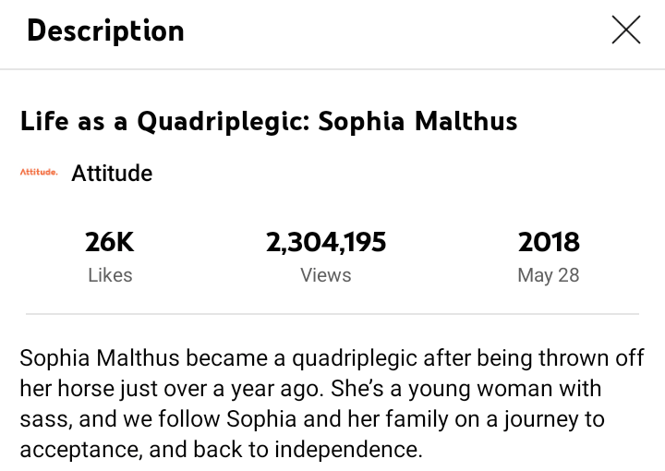Click the 2018 upload year

[x=549, y=243]
